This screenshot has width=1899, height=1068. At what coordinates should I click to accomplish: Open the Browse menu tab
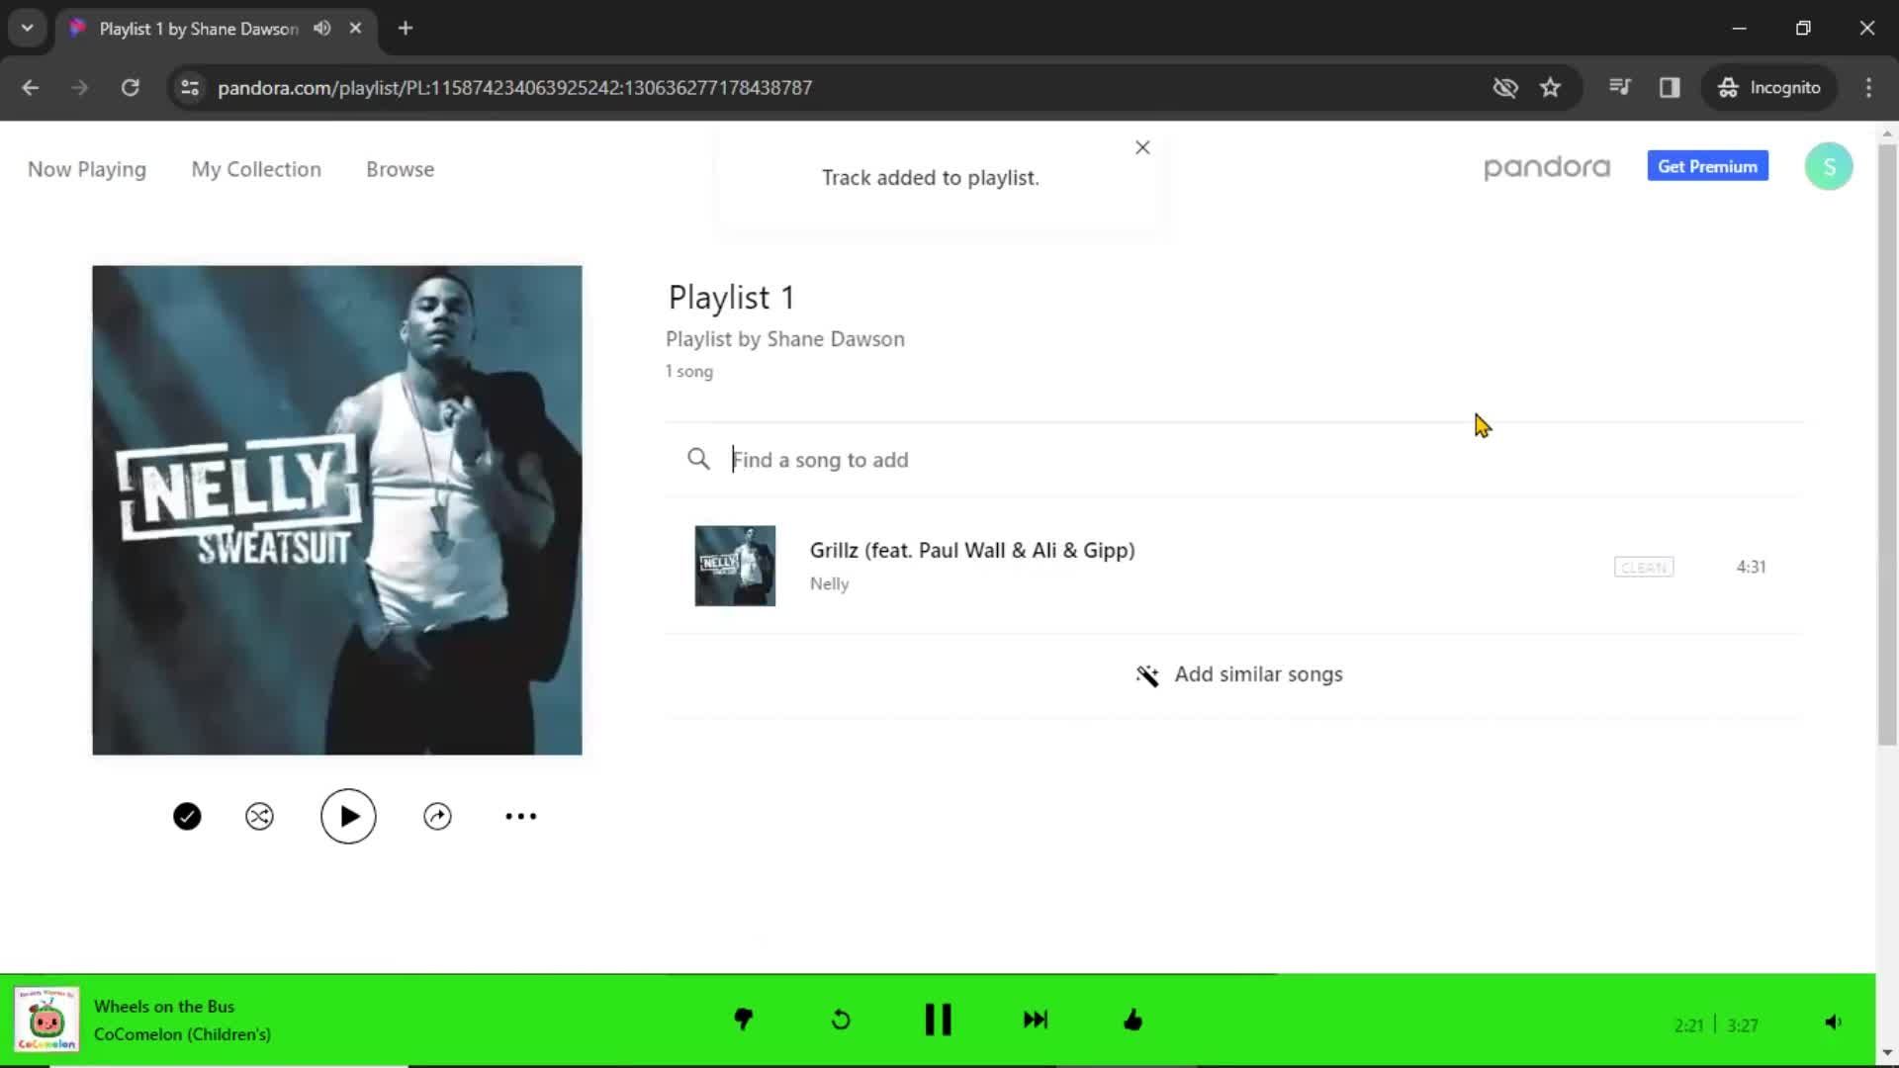(400, 168)
